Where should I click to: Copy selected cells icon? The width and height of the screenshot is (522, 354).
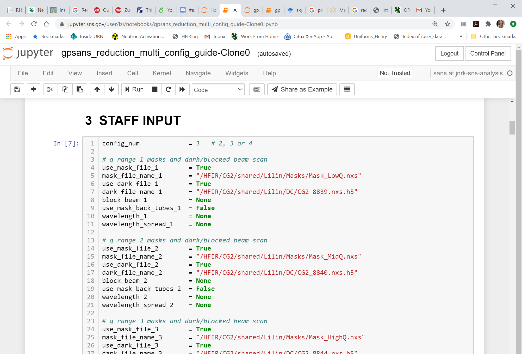(65, 89)
